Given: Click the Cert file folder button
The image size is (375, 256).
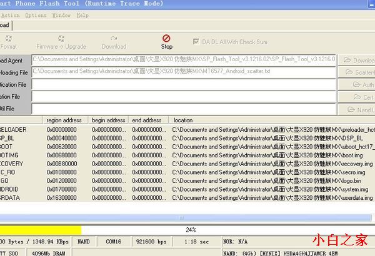Looking at the screenshot, I should [356, 97].
